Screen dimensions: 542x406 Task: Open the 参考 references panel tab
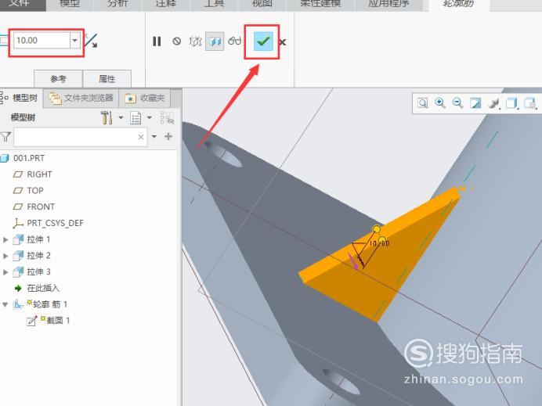pyautogui.click(x=58, y=79)
